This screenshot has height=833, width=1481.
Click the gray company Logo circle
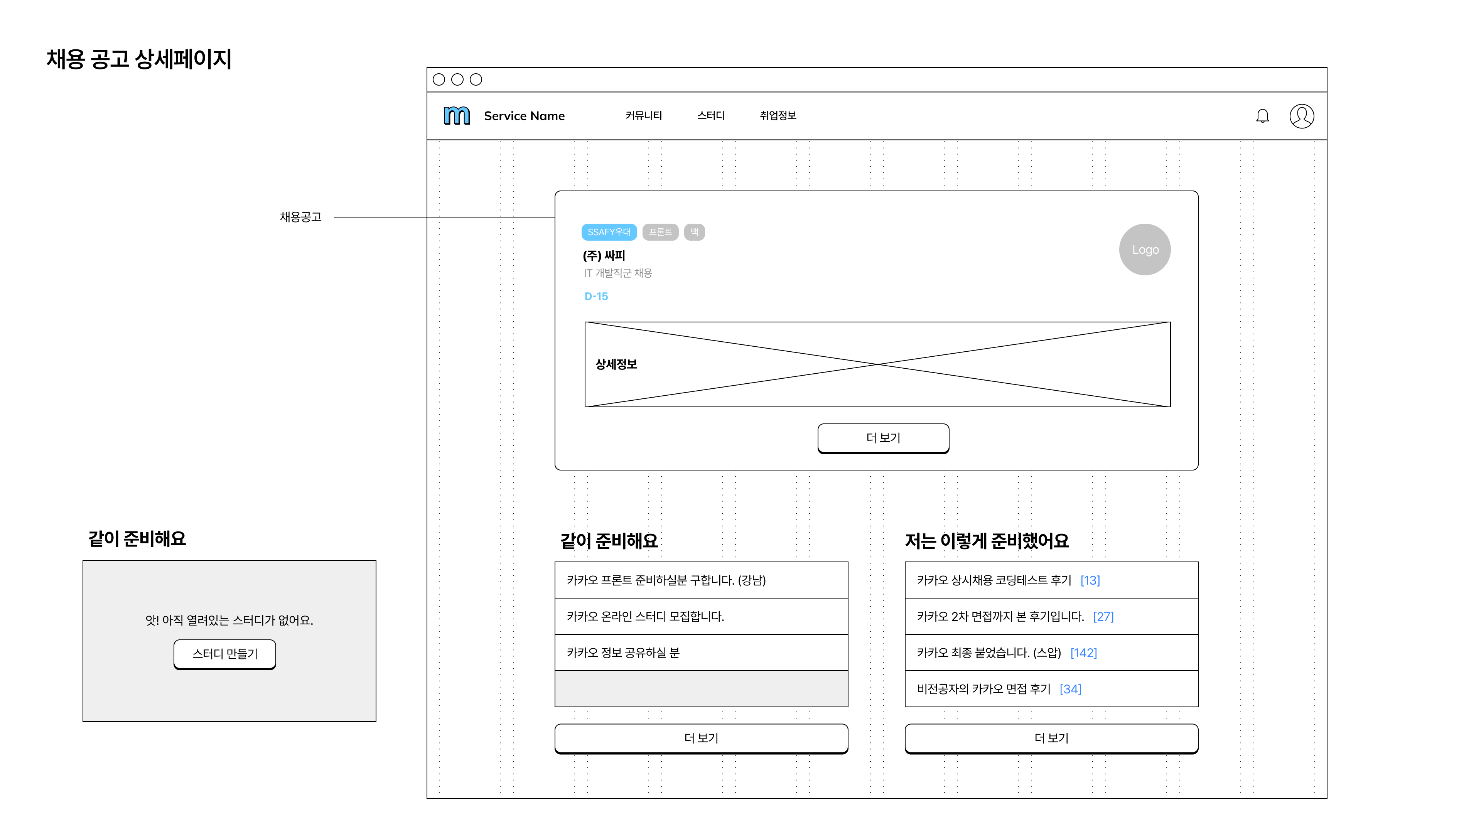click(x=1144, y=250)
